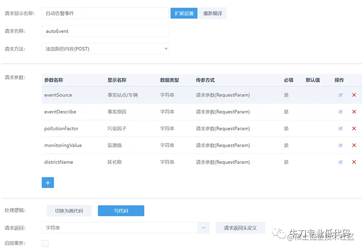The width and height of the screenshot is (362, 249).
Task: Click the 切换为画代码 button
Action: click(x=69, y=210)
